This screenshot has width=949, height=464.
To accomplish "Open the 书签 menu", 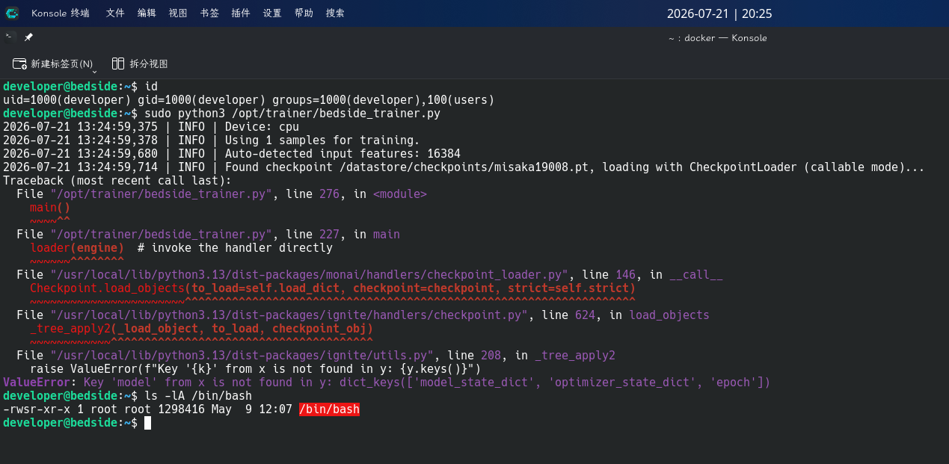I will (209, 13).
